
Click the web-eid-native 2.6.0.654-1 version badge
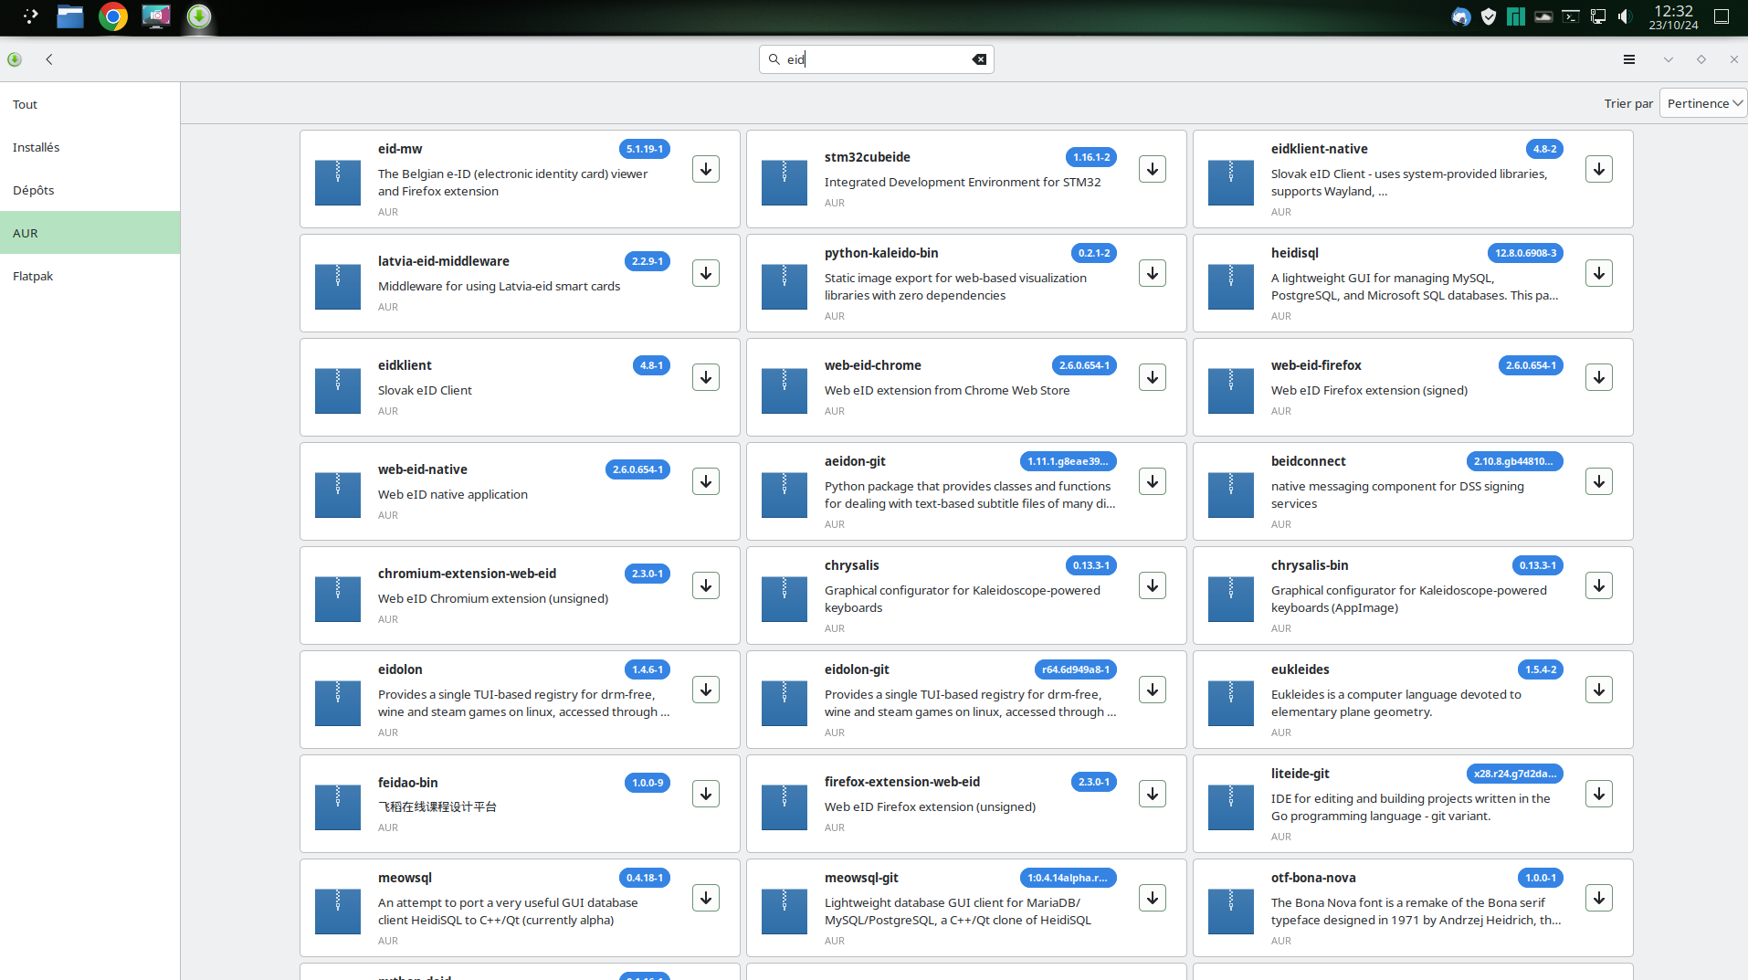tap(637, 469)
